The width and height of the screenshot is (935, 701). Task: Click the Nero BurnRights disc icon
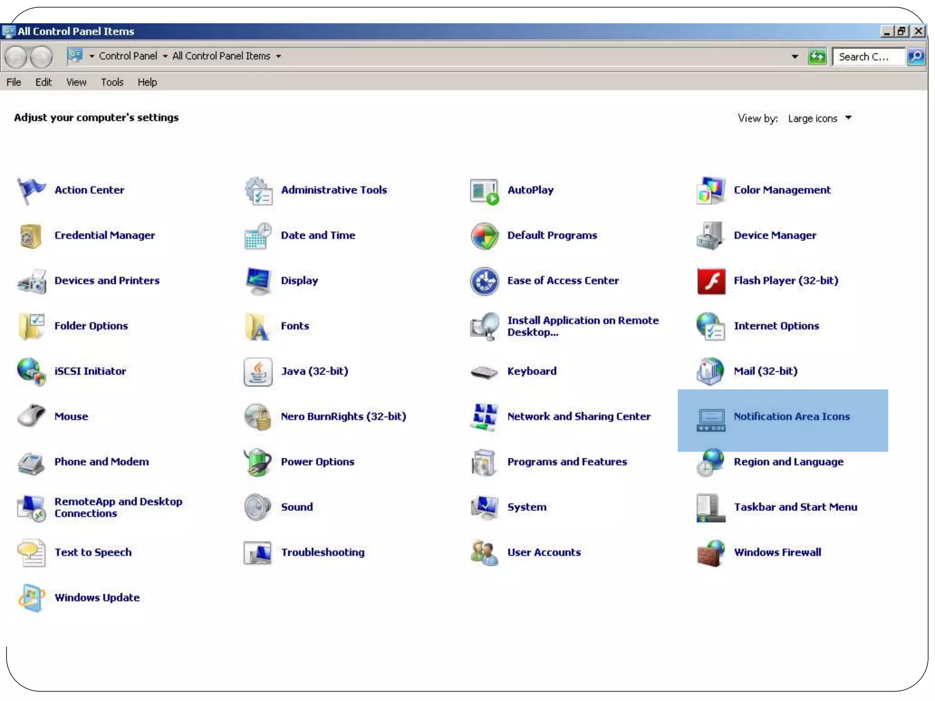point(258,417)
